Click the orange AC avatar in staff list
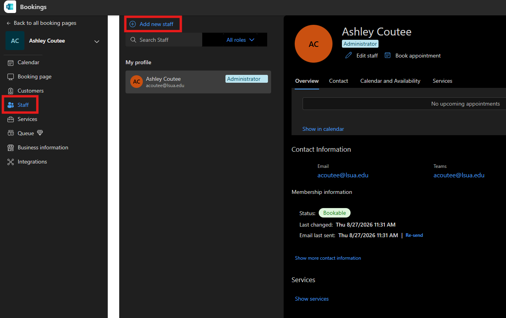Viewport: 506px width, 318px height. (137, 82)
